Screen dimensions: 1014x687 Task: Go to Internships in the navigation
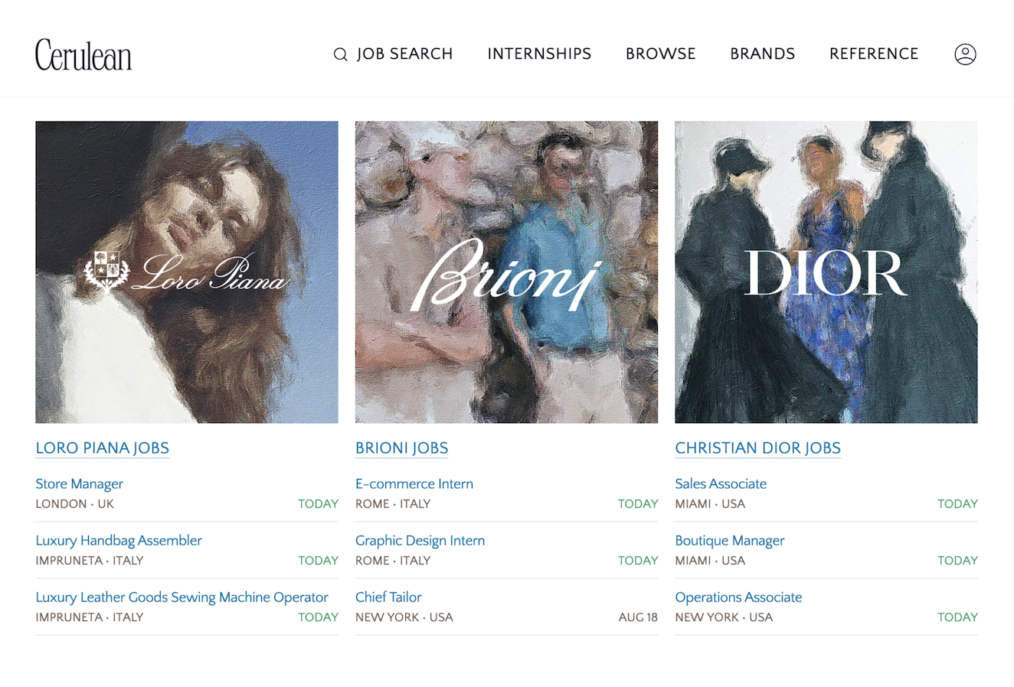pos(539,54)
